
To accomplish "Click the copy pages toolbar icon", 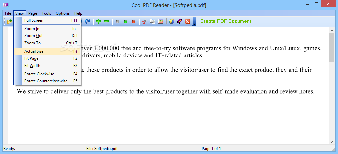I will tap(153, 21).
